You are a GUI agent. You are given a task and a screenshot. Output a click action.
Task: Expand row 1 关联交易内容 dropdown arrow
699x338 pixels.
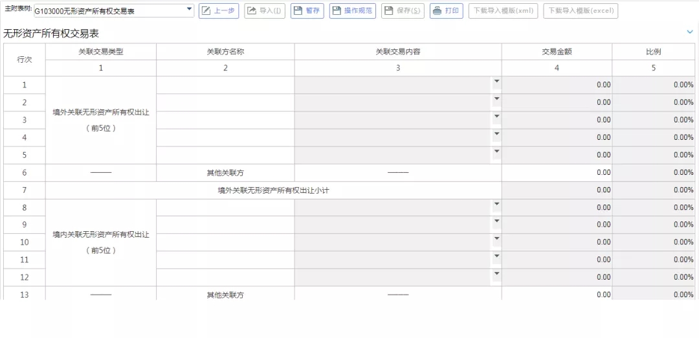tap(496, 82)
